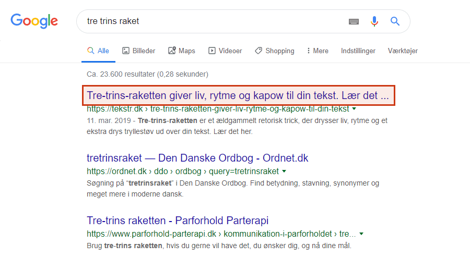Expand the dropdown arrow beside the parforhold-parterapi.dk URL
This screenshot has width=470, height=257.
point(361,234)
